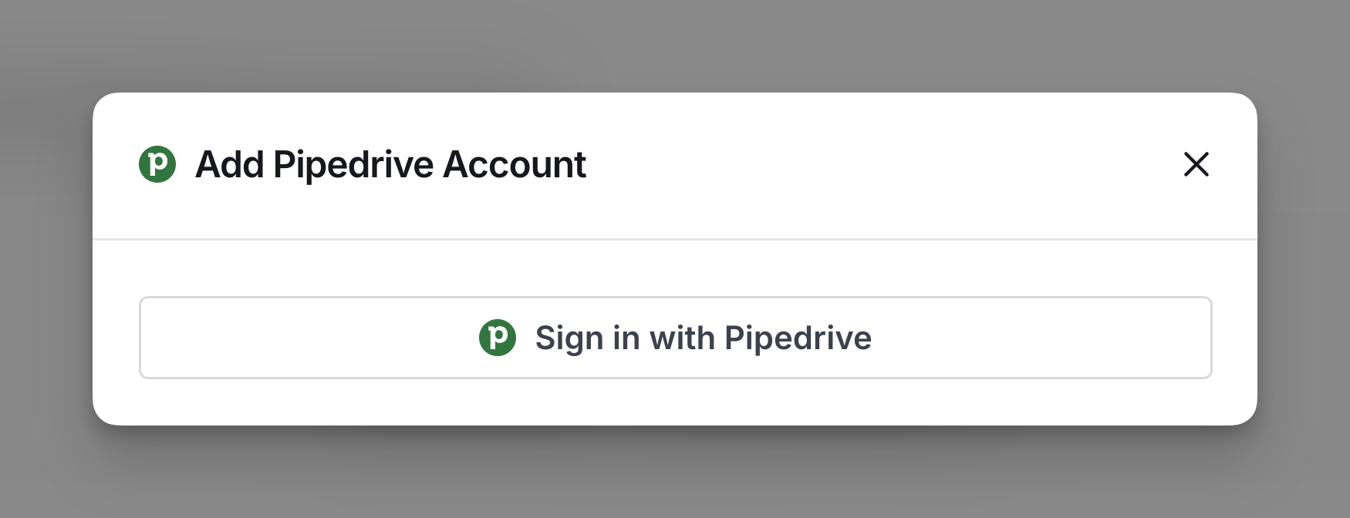Screen dimensions: 1350x518
Task: Click the green Pipedrive icon inside the sign-in button
Action: [498, 338]
